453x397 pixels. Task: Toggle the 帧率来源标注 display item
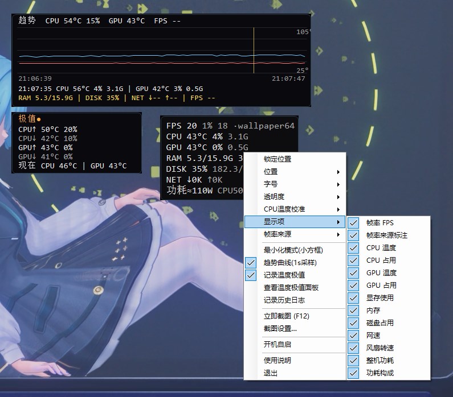point(389,235)
